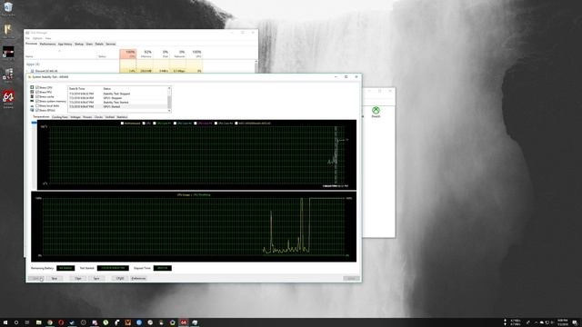Switch to the Voltages tab
The image size is (582, 327).
(x=75, y=117)
